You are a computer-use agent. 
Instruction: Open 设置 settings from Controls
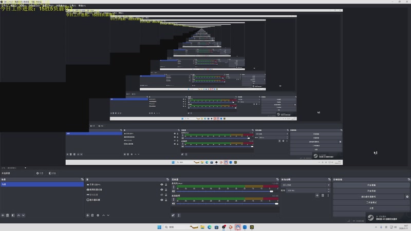pos(371,208)
